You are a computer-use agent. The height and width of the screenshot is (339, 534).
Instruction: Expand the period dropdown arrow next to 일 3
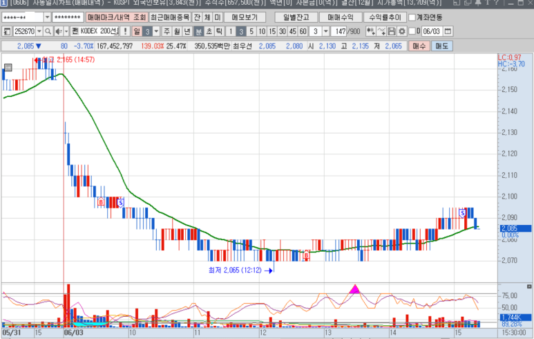click(x=156, y=31)
